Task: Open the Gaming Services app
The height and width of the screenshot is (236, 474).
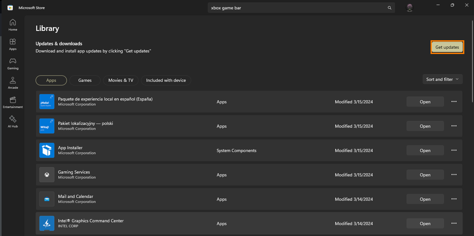Action: click(x=425, y=175)
